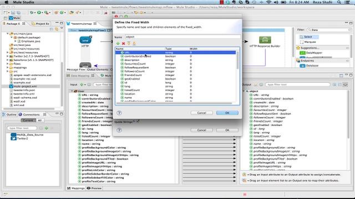
Task: Open the Mappings tab at bottom
Action: pos(76,188)
